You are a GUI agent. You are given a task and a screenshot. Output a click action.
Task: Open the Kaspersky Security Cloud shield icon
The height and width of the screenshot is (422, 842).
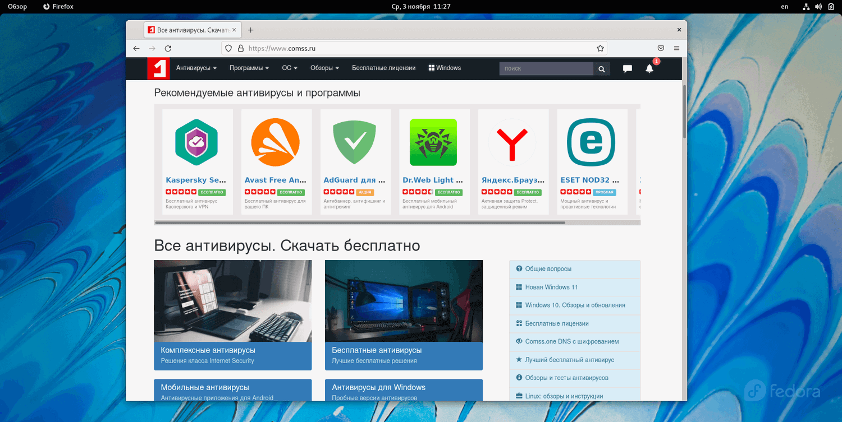[x=196, y=142]
